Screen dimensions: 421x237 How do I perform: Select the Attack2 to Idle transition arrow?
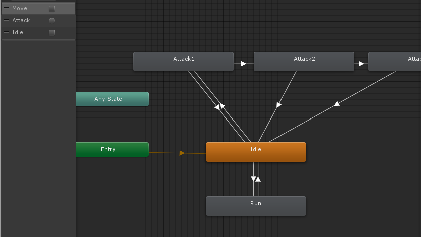pos(278,105)
